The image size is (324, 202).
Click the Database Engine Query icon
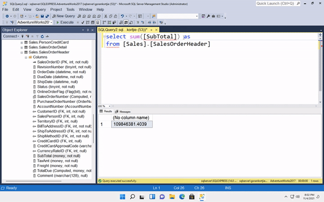point(79,16)
